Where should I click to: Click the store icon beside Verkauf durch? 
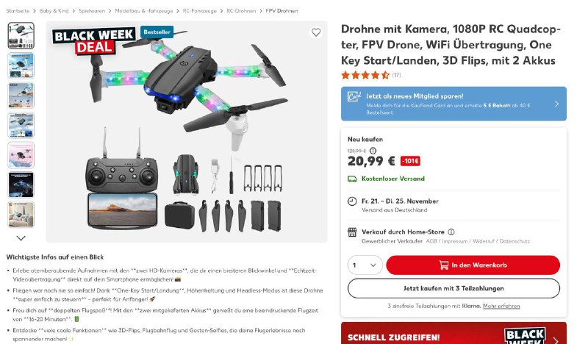352,232
